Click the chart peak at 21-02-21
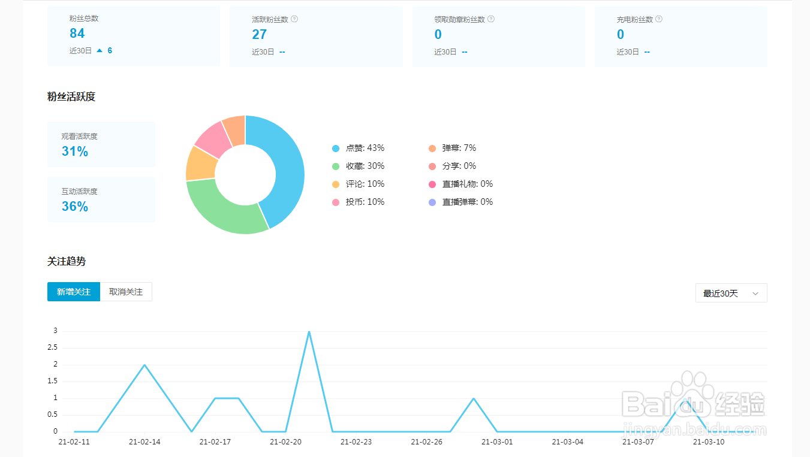This screenshot has width=810, height=457. click(309, 331)
